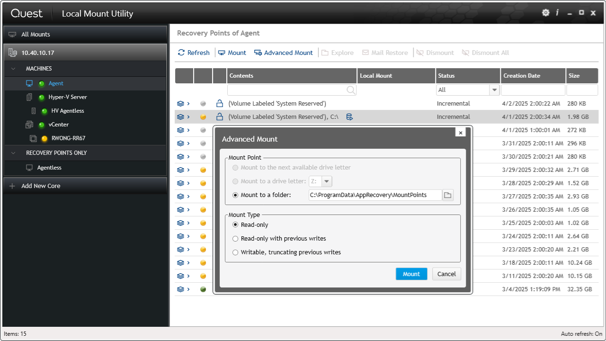Select RWONG-RR67 in the machines tree
The height and width of the screenshot is (341, 606).
click(68, 139)
